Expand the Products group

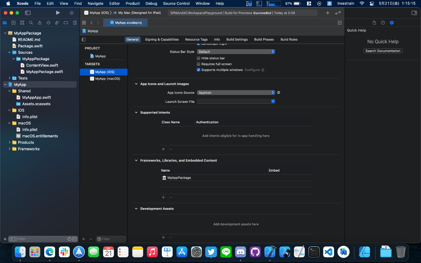click(x=9, y=142)
